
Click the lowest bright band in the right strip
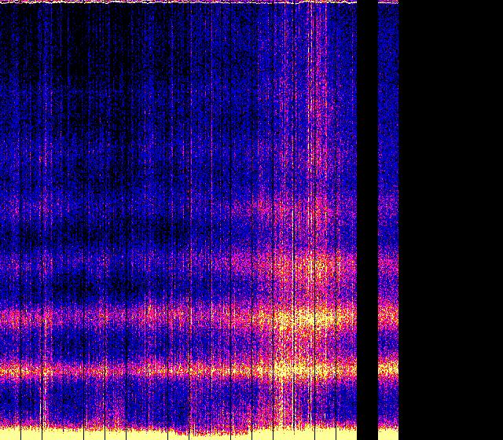click(x=388, y=368)
